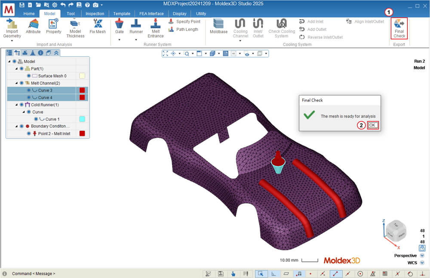Click the undo arrow in title bar

tap(63, 5)
